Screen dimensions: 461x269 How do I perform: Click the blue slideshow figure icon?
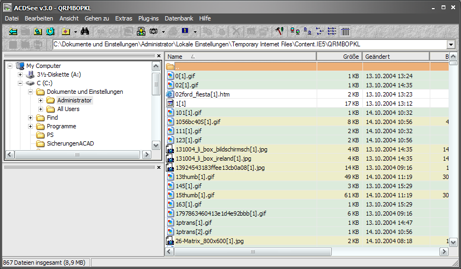(x=185, y=31)
